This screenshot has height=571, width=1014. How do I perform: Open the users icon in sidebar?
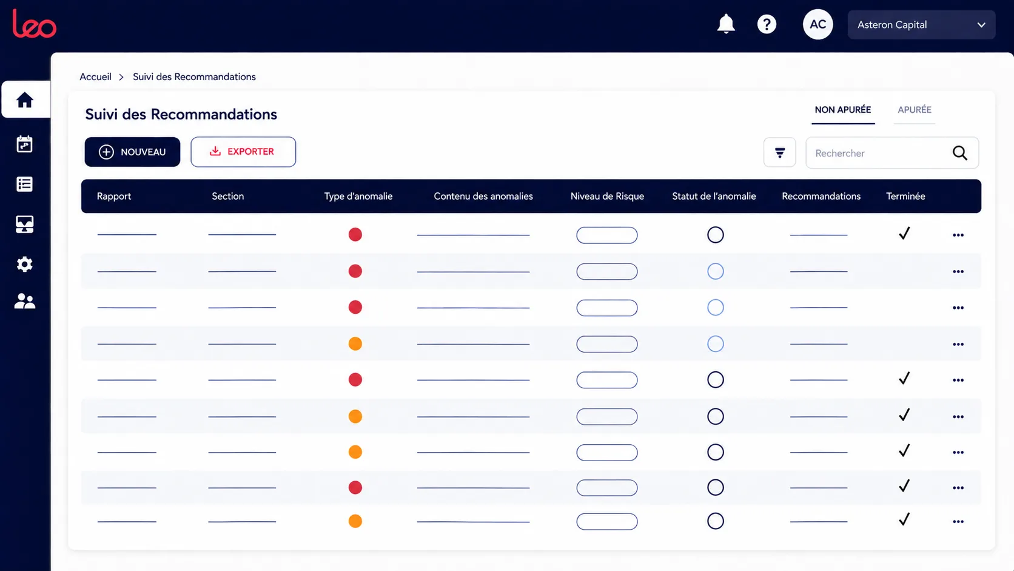pos(25,301)
